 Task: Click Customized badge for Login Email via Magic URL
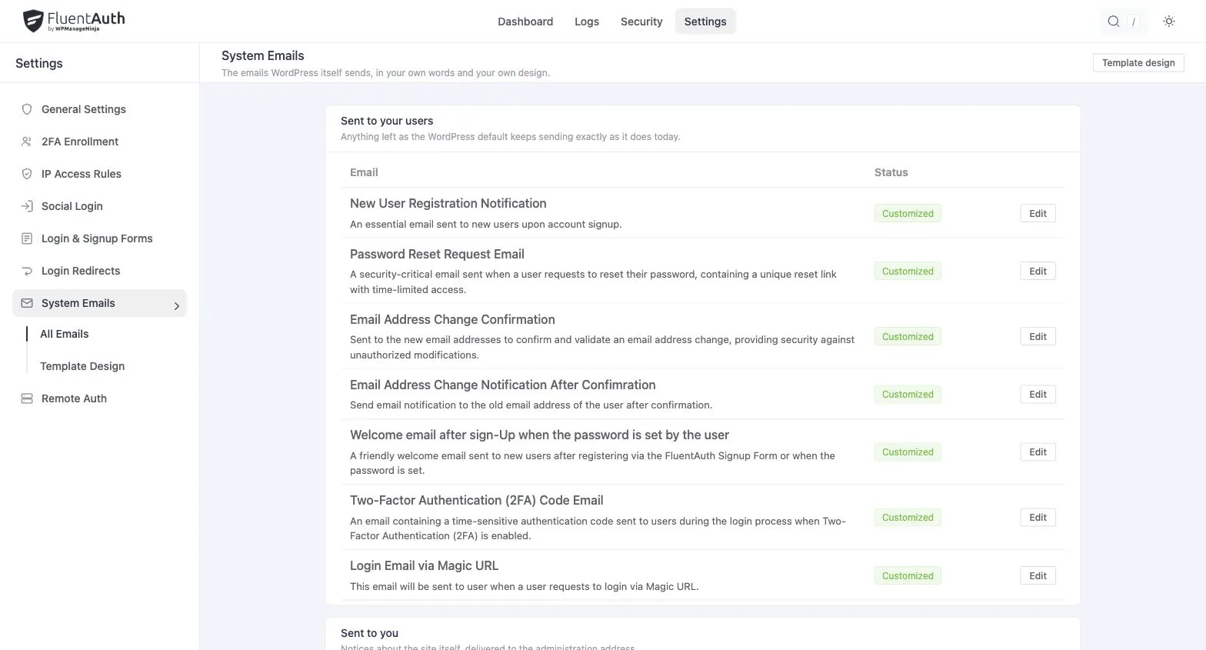[x=908, y=575]
